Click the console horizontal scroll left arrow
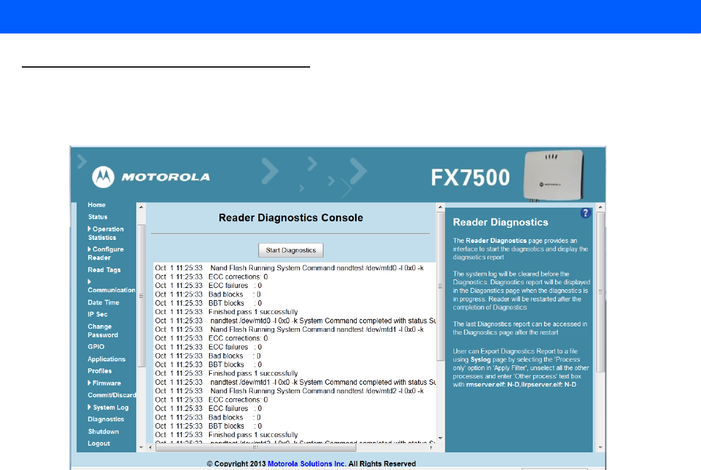This screenshot has height=470, width=701. pos(150,447)
